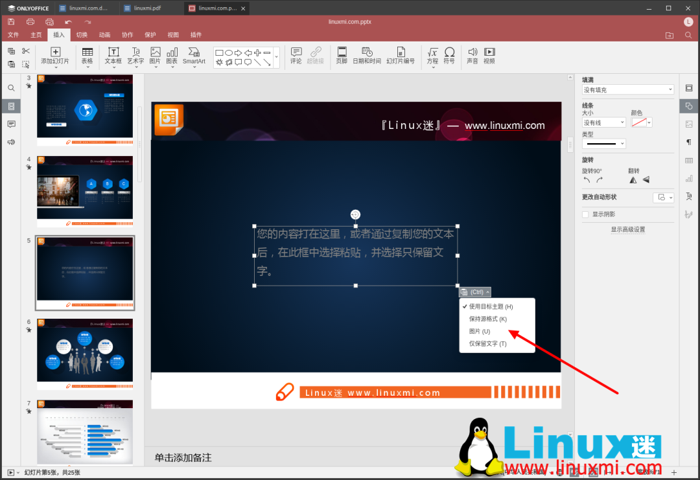Open the line 颜色 swatch picker

[x=642, y=122]
